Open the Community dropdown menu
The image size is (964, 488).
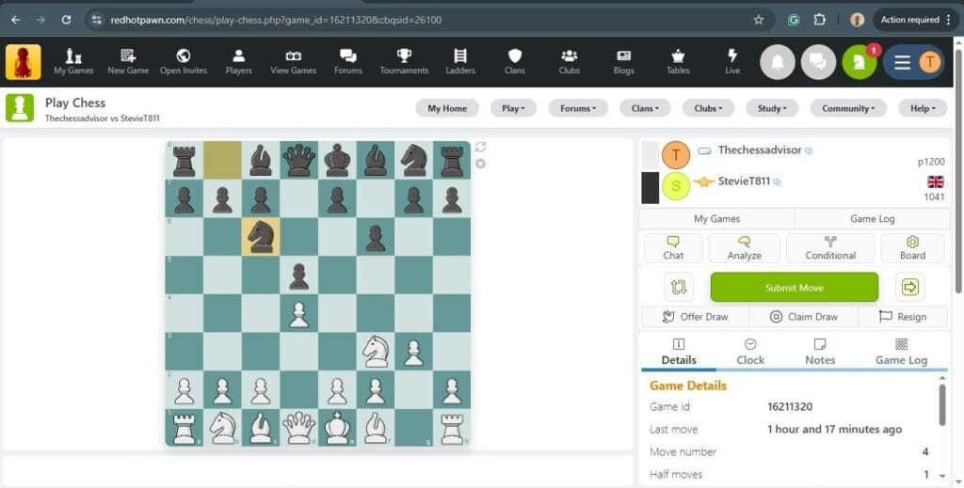(x=847, y=108)
